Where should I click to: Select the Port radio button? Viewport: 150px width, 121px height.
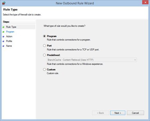click(44, 46)
